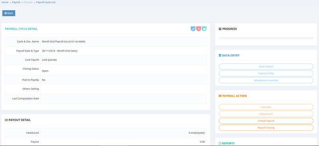319x146 pixels.
Task: Open Attendance Incentive entry
Action: pyautogui.click(x=266, y=80)
